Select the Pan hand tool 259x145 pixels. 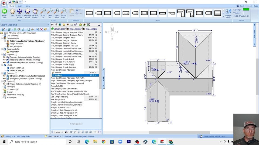point(12,11)
